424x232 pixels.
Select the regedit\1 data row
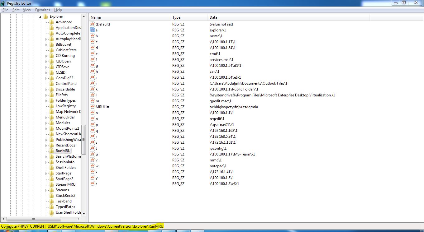pos(217,119)
